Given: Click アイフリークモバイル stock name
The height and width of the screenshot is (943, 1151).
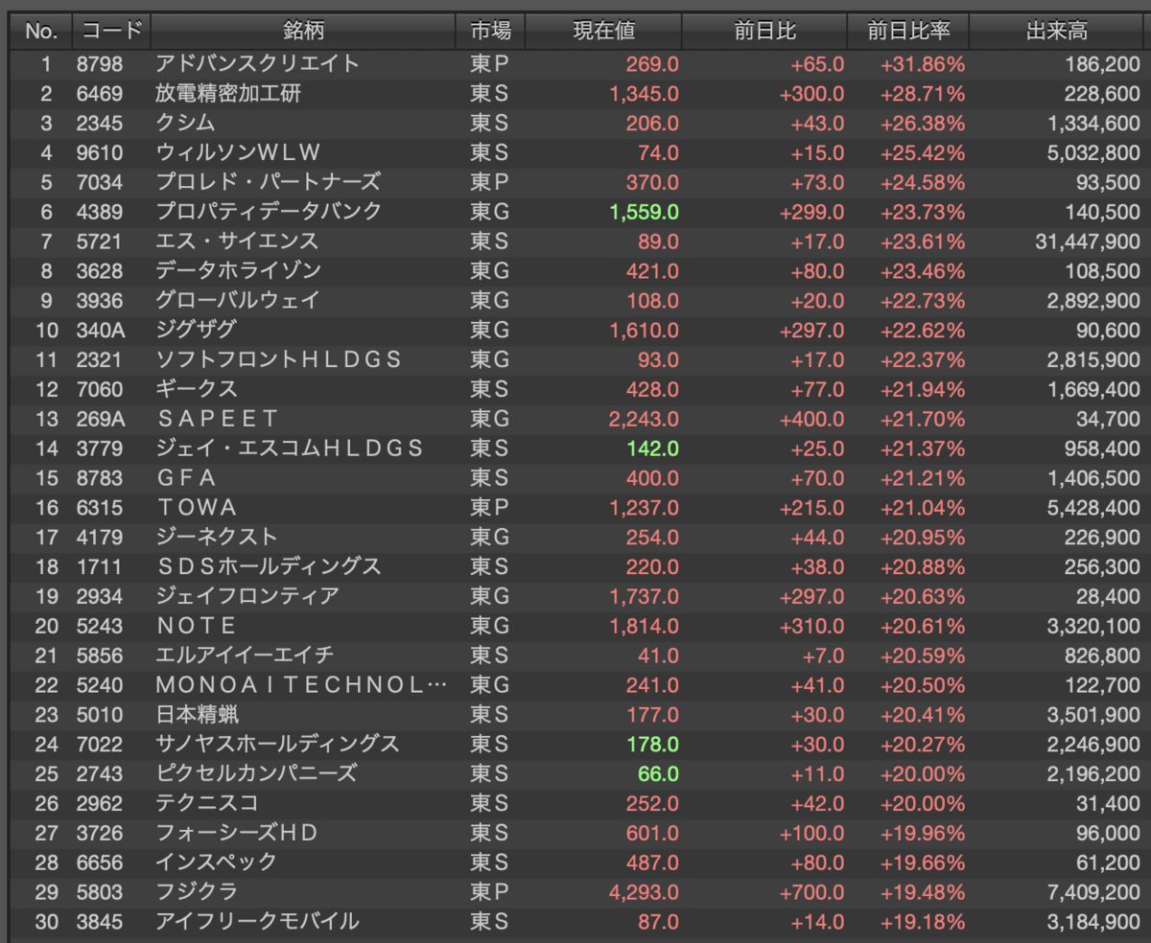Looking at the screenshot, I should [x=257, y=922].
